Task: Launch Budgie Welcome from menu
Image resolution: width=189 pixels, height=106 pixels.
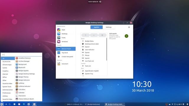Action: click(x=28, y=80)
